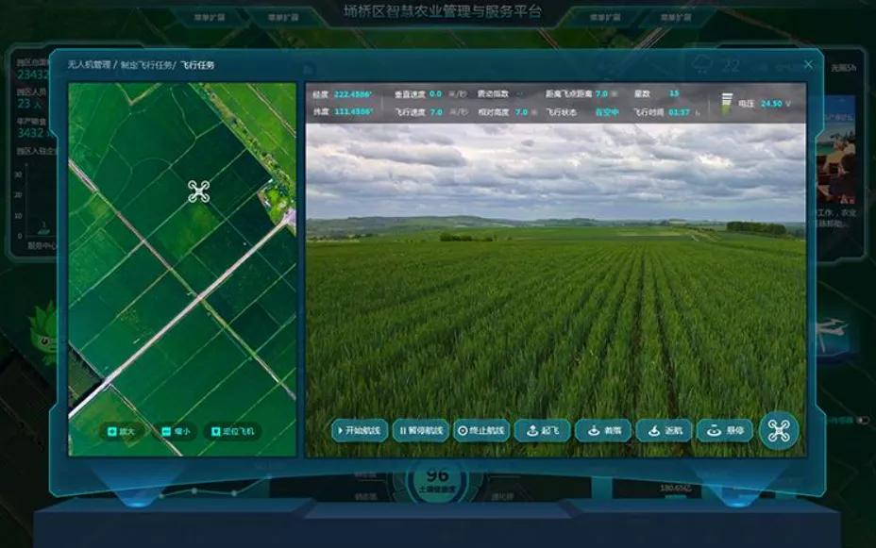Viewport: 876px width, 548px height.
Task: Stop the route using 终止航线
Action: [481, 430]
